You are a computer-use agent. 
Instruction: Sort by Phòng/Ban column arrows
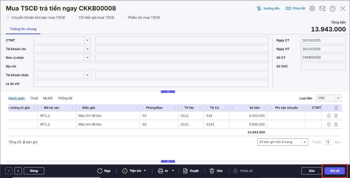tap(175, 108)
